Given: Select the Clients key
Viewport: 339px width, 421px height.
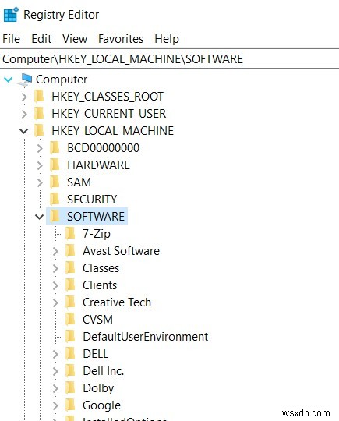Looking at the screenshot, I should coord(100,285).
